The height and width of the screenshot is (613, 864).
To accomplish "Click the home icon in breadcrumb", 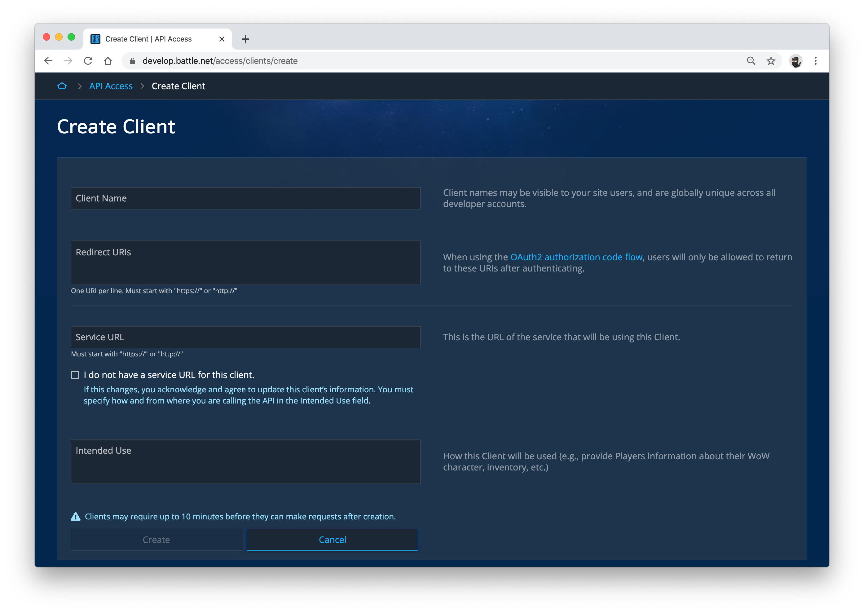I will [62, 86].
